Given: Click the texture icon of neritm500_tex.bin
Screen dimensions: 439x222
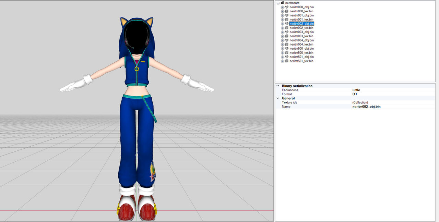Looking at the screenshot, I should point(287,53).
